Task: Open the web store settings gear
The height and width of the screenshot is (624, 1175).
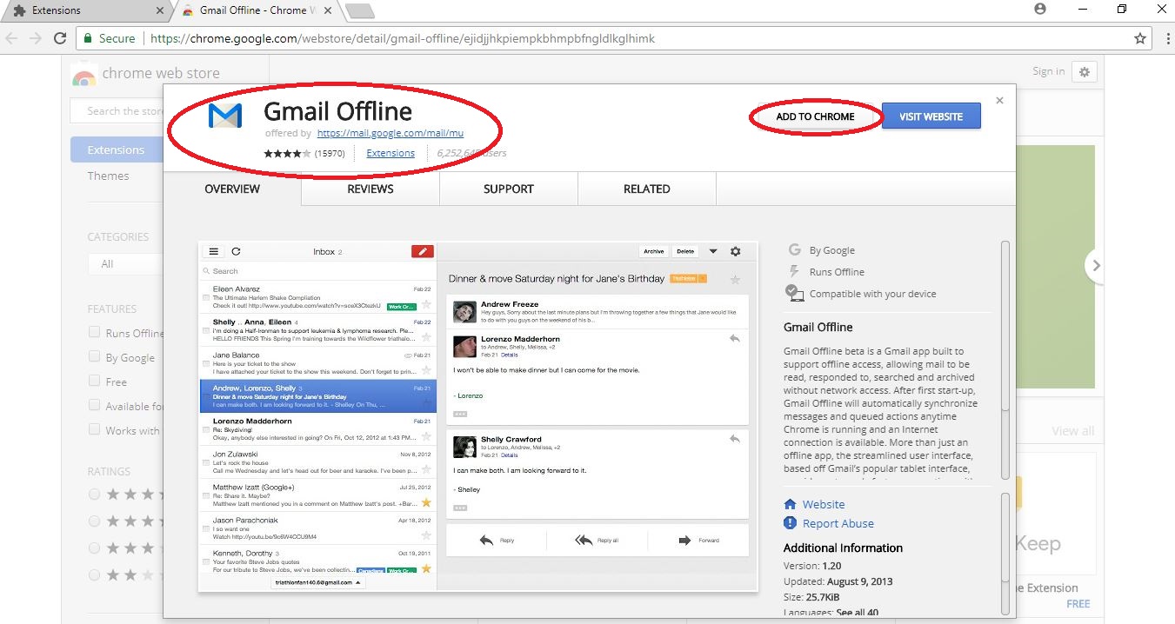Action: click(x=1084, y=72)
